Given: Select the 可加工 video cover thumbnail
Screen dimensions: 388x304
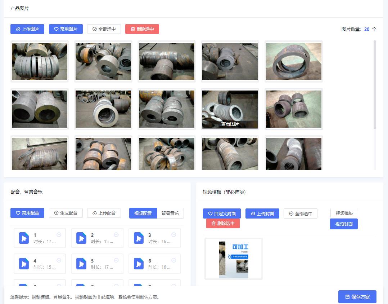Looking at the screenshot, I should [x=233, y=259].
